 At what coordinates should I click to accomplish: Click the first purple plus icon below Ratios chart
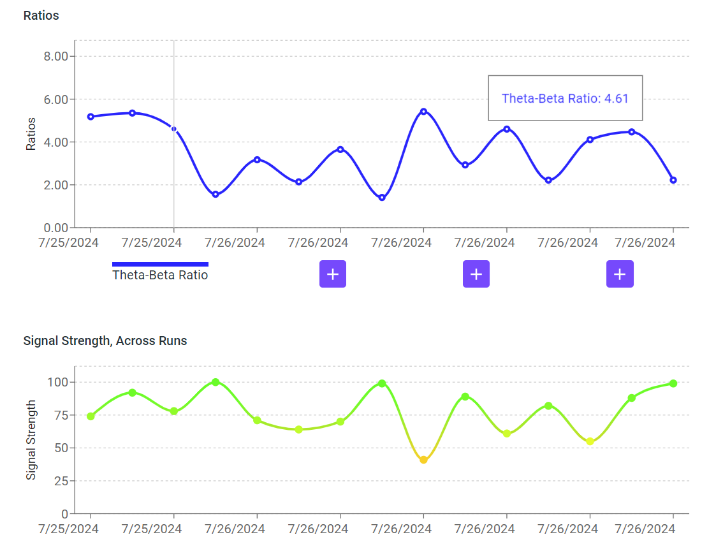333,274
